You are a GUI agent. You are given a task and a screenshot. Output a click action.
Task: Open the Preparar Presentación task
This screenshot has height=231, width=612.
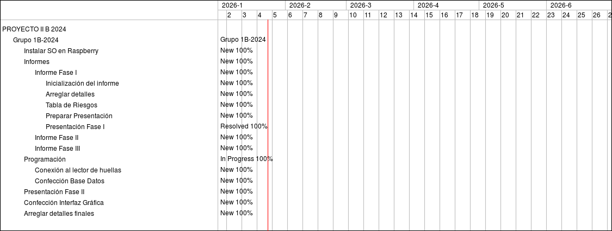[79, 116]
